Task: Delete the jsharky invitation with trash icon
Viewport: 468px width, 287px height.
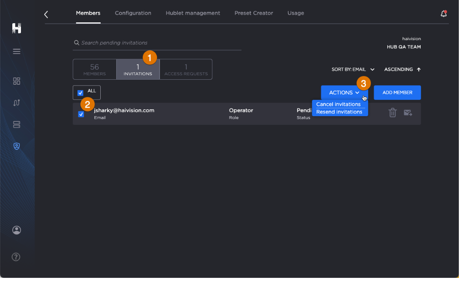Action: pos(392,113)
